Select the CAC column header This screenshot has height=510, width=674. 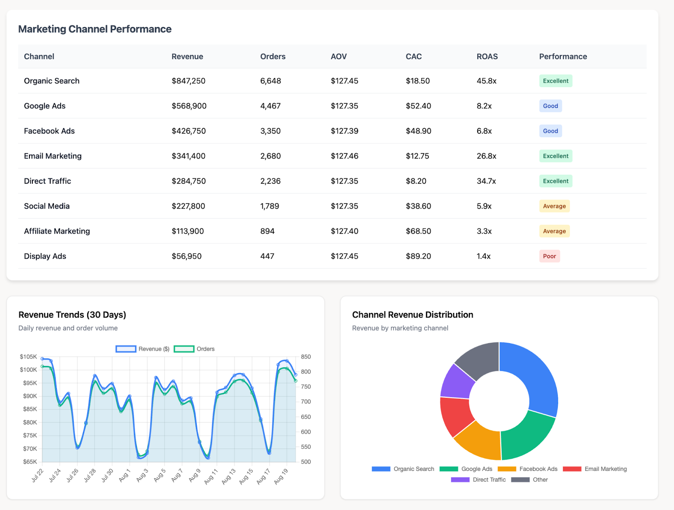click(x=413, y=56)
